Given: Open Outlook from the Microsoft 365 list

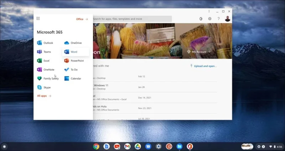Looking at the screenshot, I should point(45,43).
